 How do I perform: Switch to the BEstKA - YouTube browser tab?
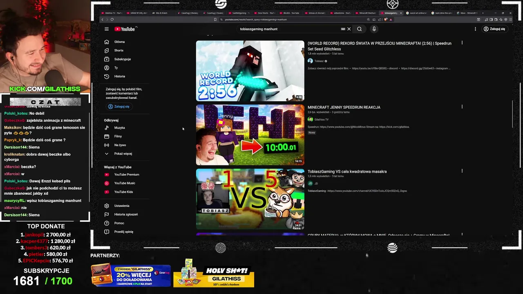pos(289,13)
